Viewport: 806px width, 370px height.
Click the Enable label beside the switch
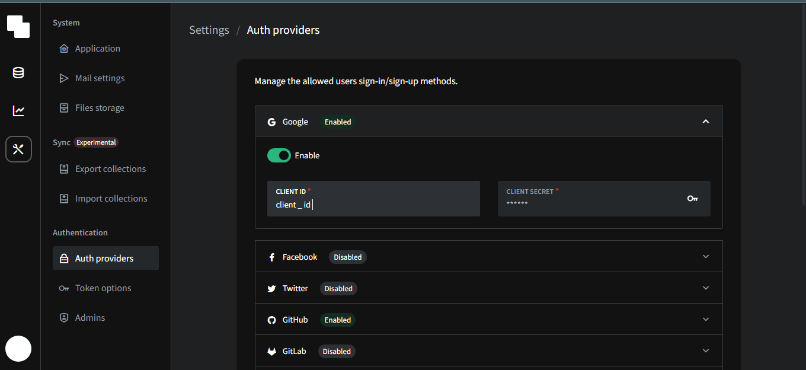click(307, 155)
